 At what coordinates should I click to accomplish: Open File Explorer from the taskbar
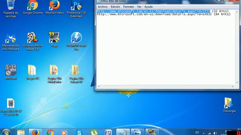click(x=21, y=132)
